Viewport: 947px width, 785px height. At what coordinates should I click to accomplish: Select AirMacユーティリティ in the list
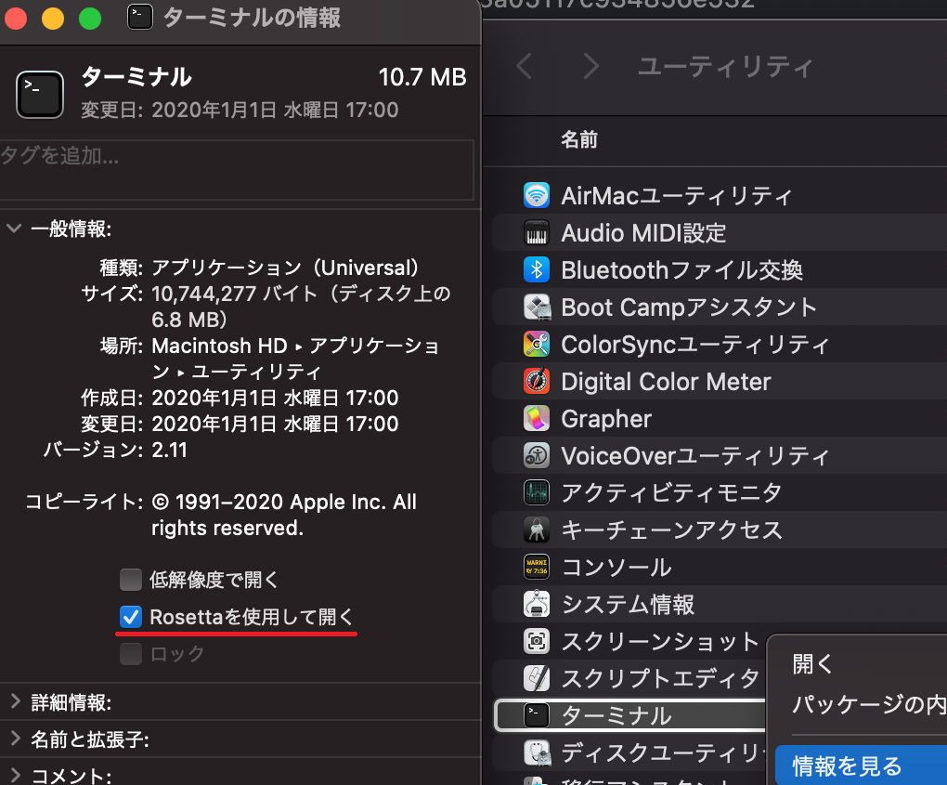[x=676, y=196]
